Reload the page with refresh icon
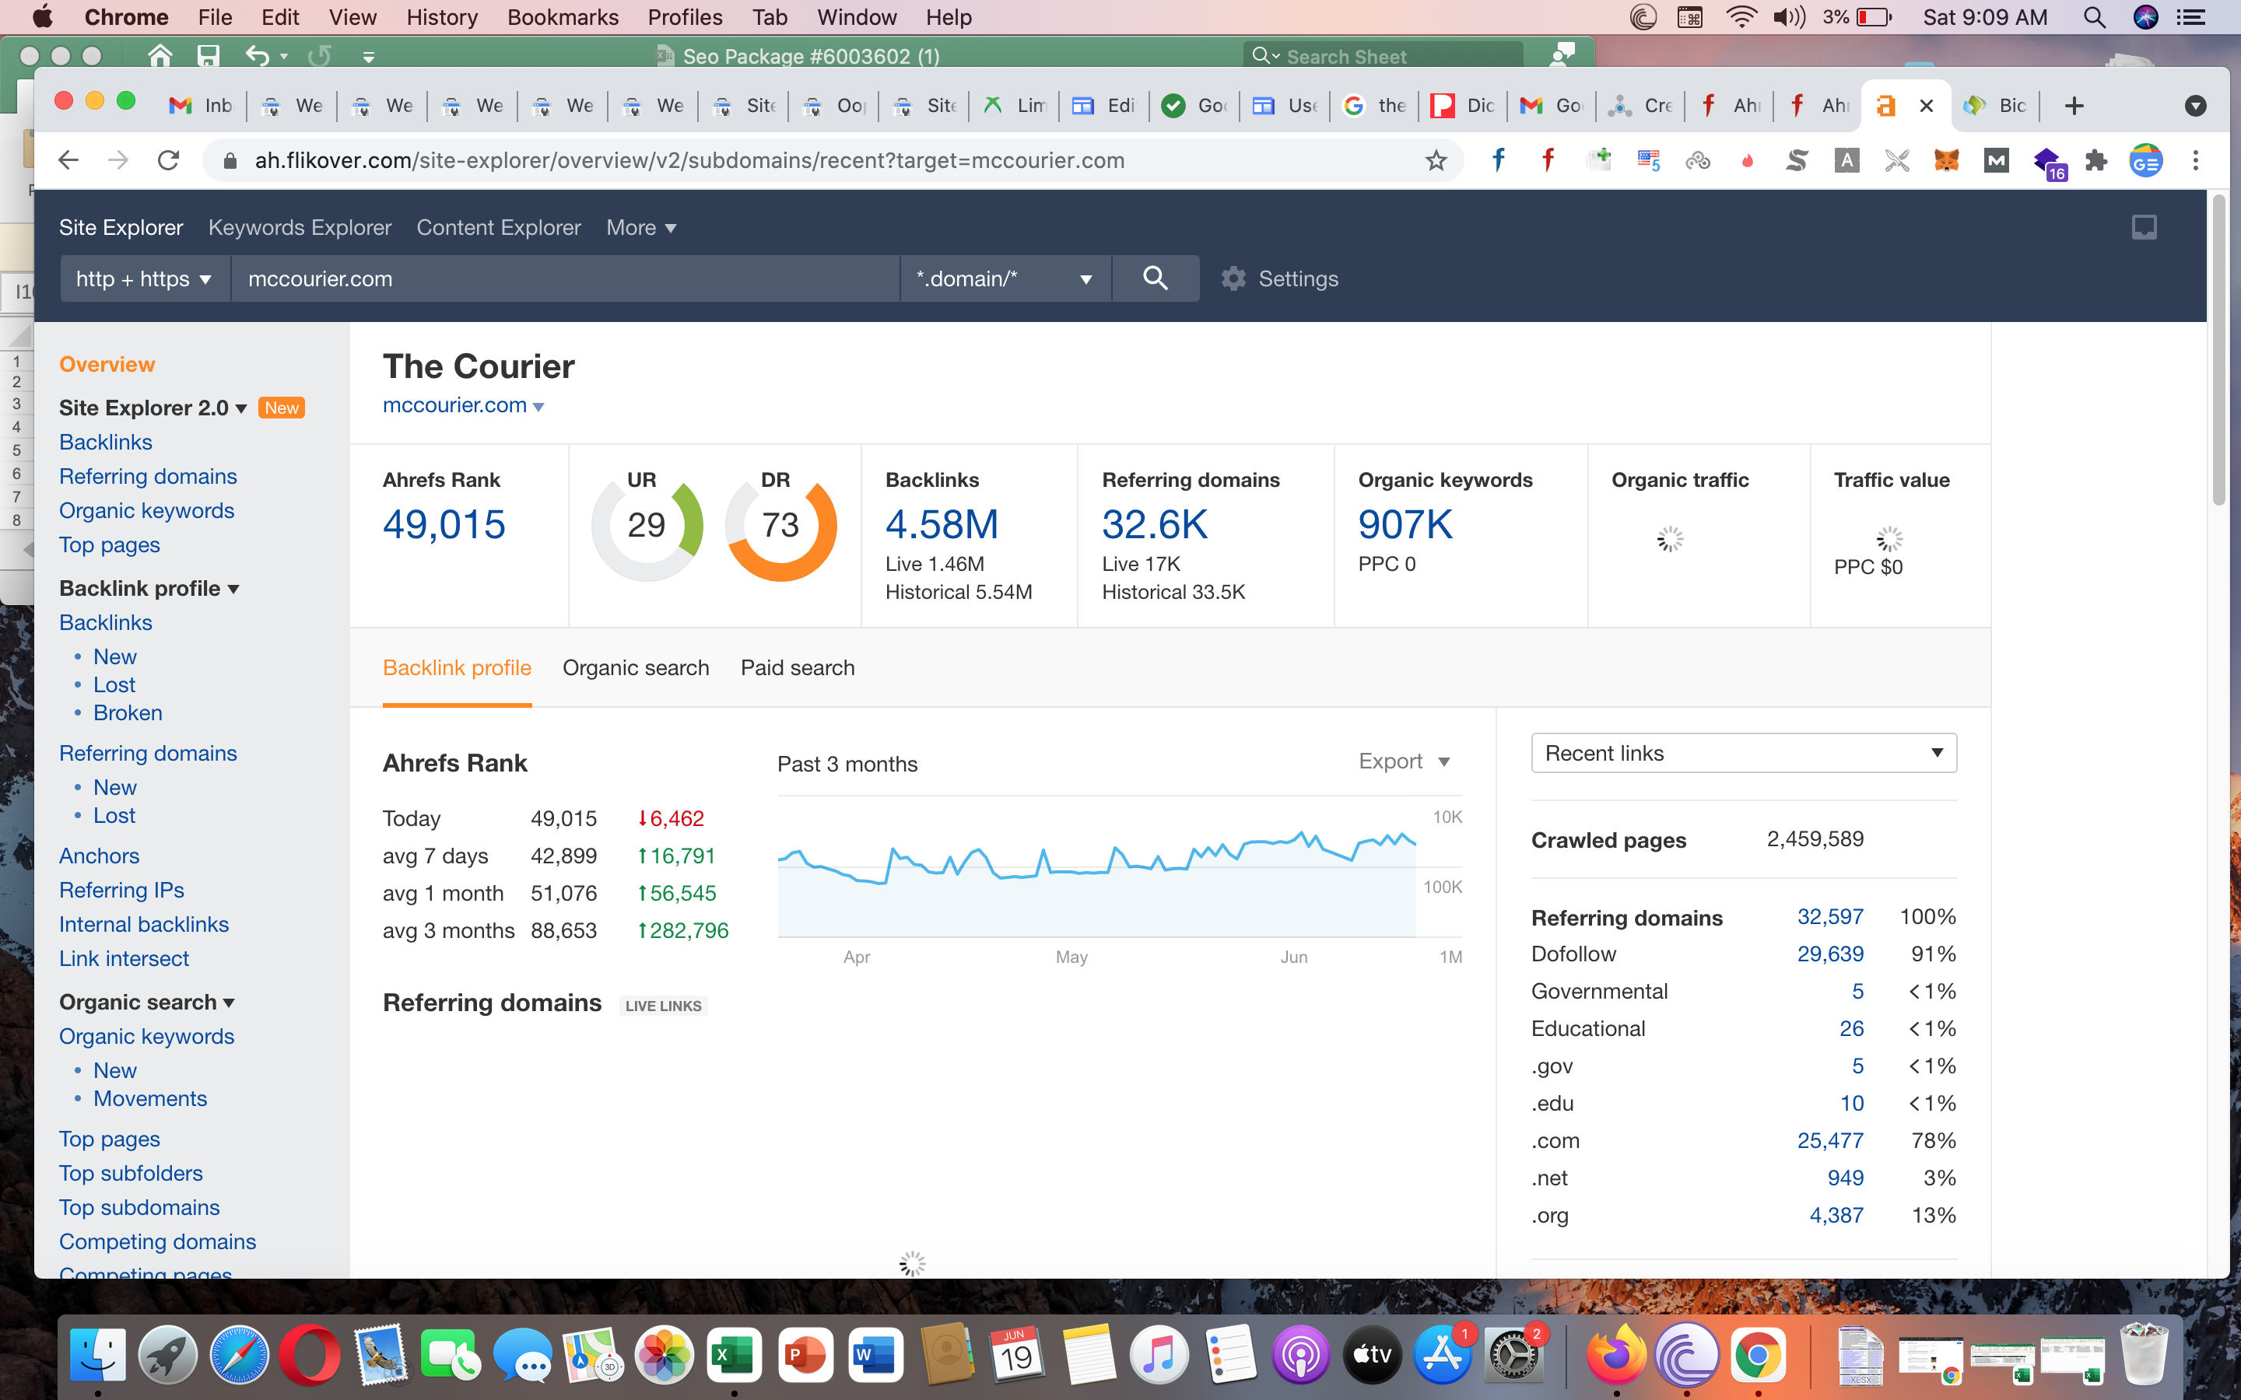 point(169,160)
